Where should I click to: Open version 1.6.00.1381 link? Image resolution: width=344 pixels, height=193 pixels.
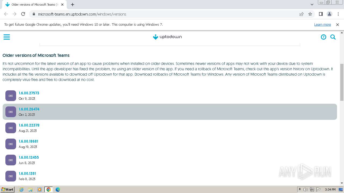[x=27, y=173]
